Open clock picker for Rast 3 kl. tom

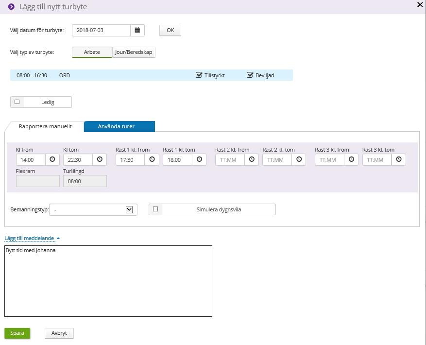click(399, 159)
